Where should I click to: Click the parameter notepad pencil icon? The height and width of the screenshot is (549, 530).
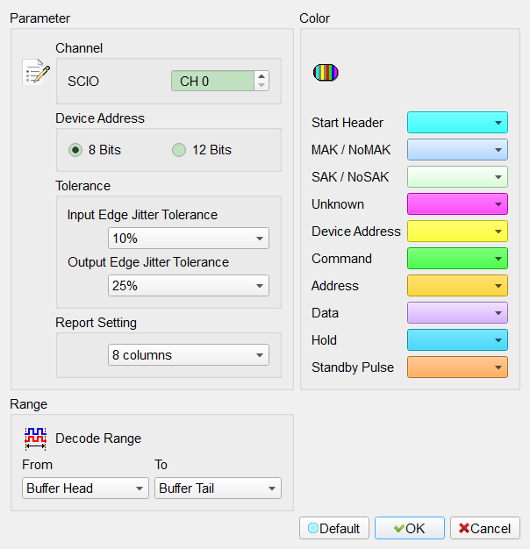point(36,72)
